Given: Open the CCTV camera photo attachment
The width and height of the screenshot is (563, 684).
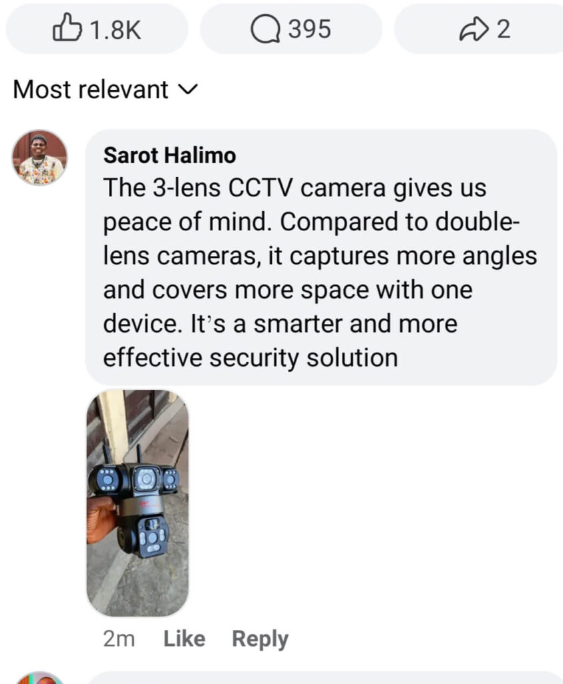Looking at the screenshot, I should point(138,503).
